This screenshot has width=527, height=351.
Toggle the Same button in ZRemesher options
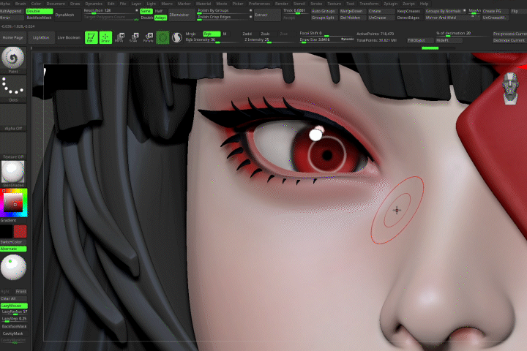(146, 11)
